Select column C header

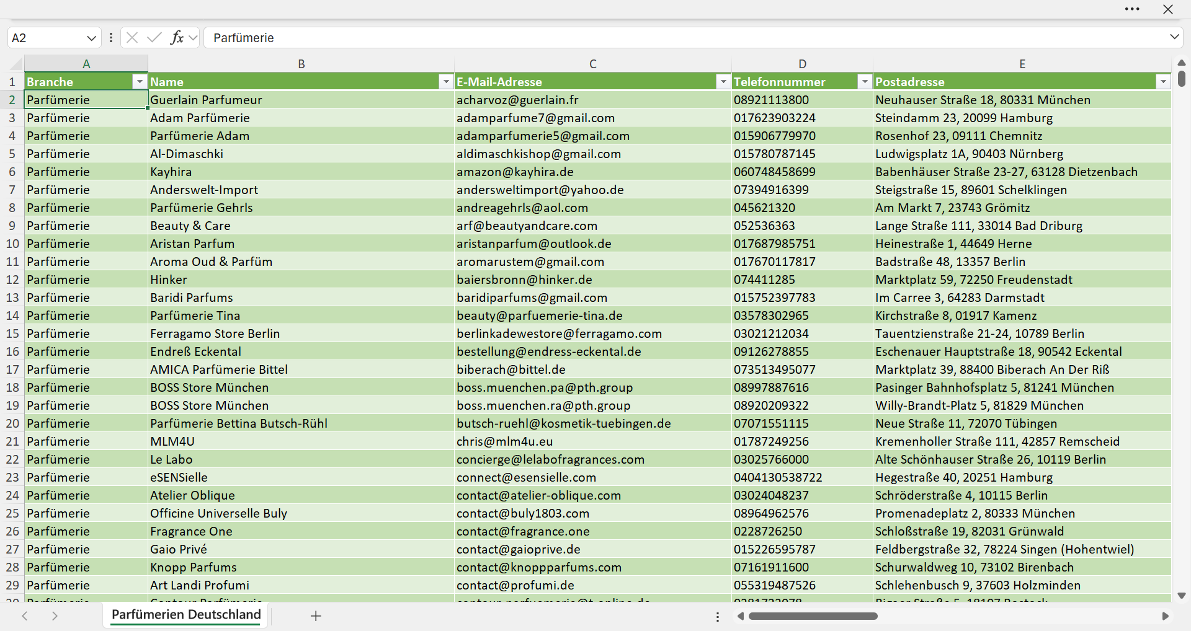(x=593, y=64)
